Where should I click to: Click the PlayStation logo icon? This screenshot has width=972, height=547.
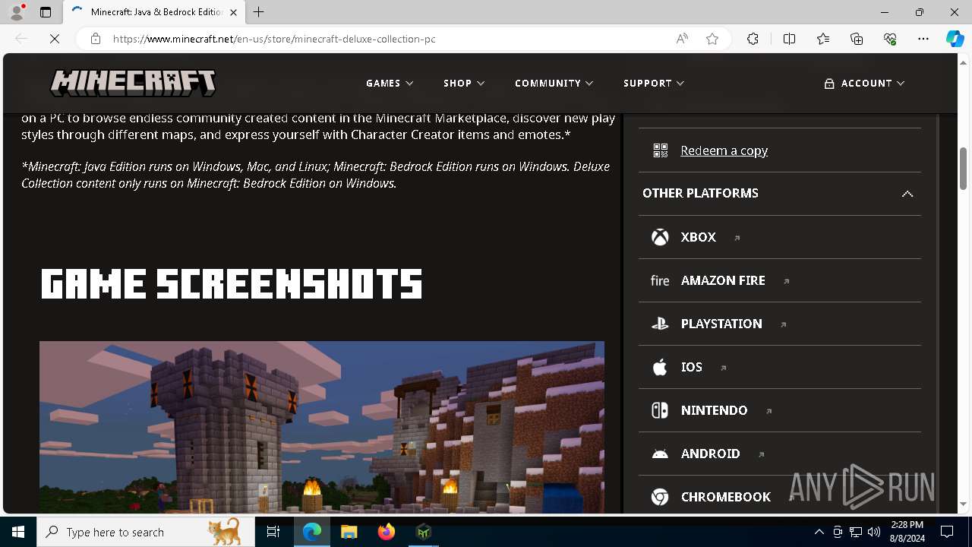[x=660, y=324]
